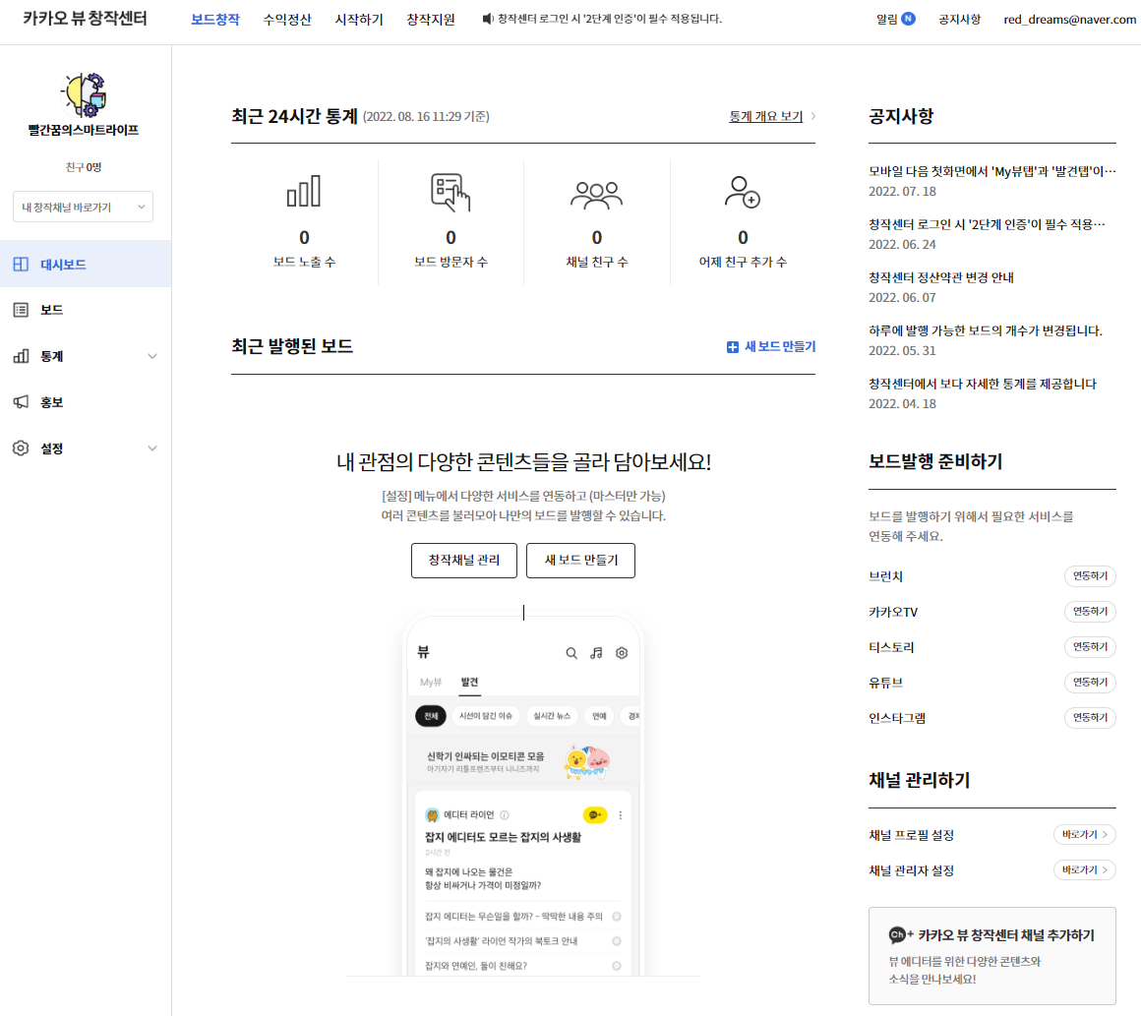1141x1016 pixels.
Task: Open the 창작센터 정산약관 변경 안내 notice
Action: point(941,277)
